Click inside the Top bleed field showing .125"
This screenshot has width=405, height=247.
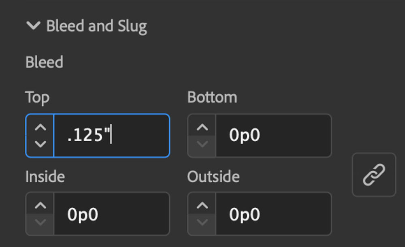112,135
